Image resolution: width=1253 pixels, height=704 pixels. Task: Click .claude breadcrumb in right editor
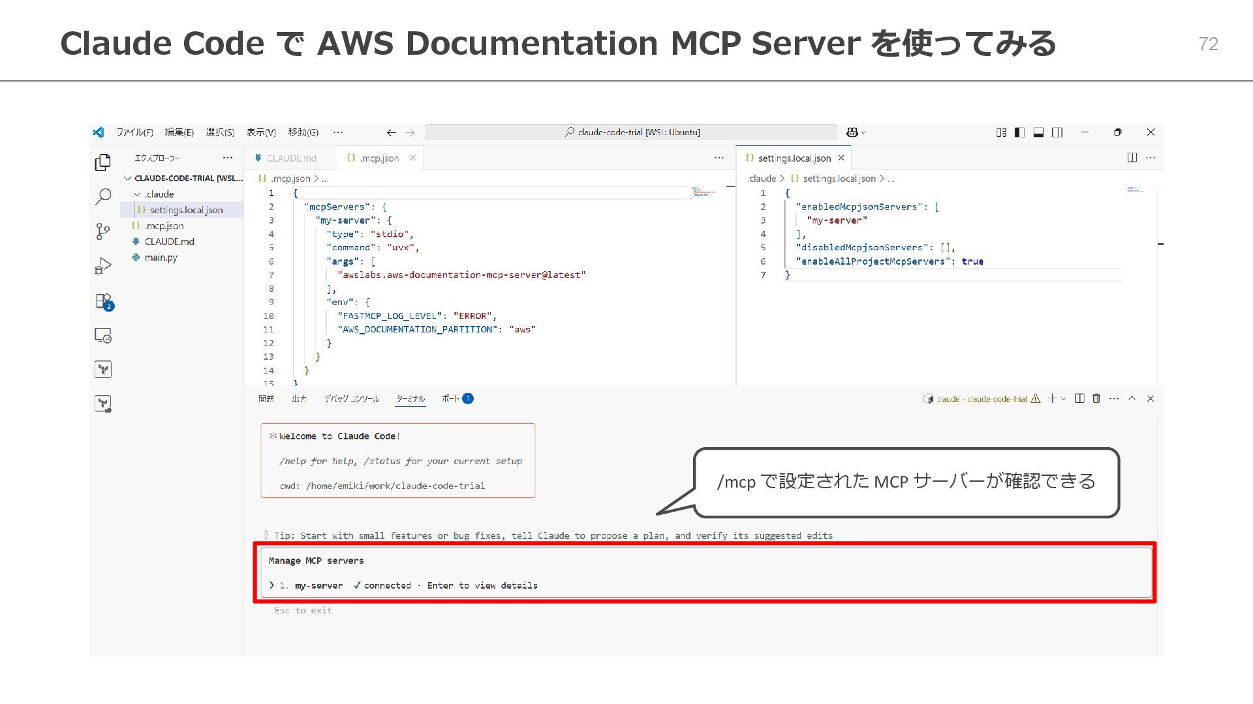click(x=762, y=178)
